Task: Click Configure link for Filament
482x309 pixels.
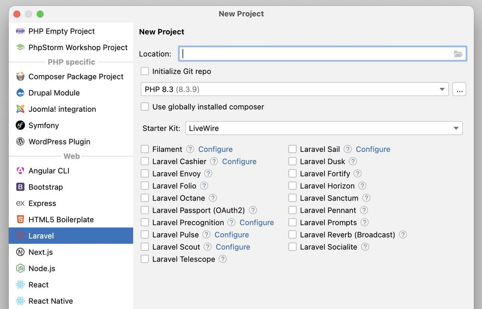Action: click(215, 149)
